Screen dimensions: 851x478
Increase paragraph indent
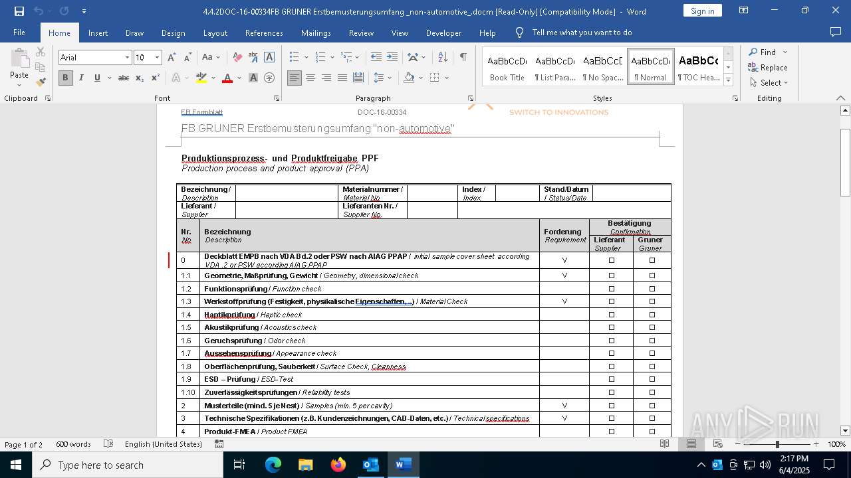[x=392, y=58]
